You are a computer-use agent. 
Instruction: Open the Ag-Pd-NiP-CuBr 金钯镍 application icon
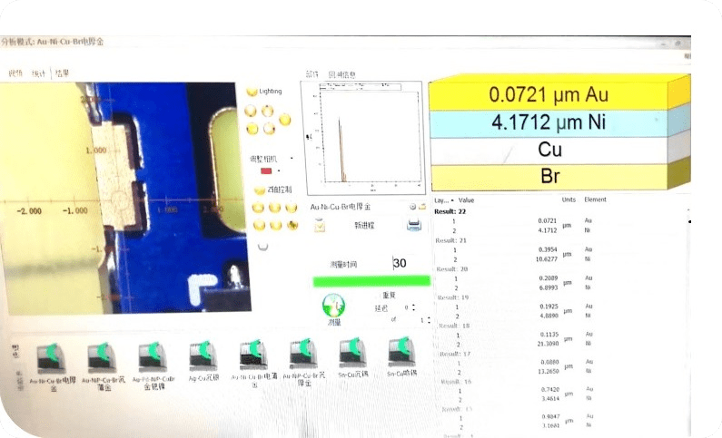153,359
